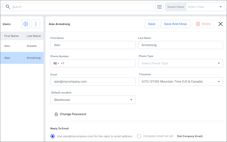Click the Set Company Email link

(x=190, y=136)
